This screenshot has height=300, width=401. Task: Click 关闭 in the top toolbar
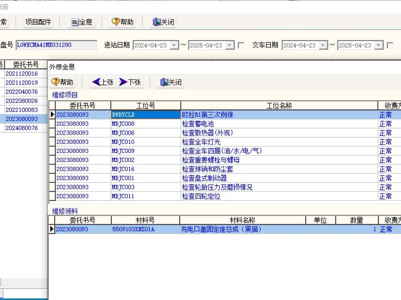coord(163,22)
